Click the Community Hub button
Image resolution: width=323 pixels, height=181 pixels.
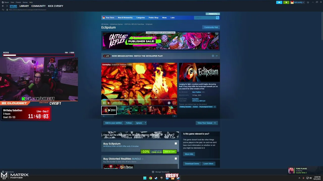(x=211, y=27)
